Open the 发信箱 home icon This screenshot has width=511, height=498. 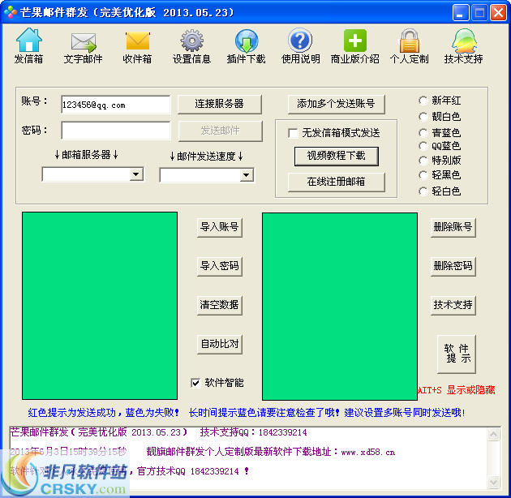tap(29, 40)
